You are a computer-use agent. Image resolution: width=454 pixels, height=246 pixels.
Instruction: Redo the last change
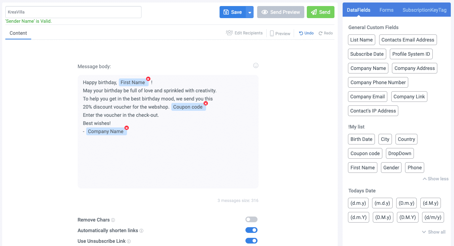click(x=326, y=33)
